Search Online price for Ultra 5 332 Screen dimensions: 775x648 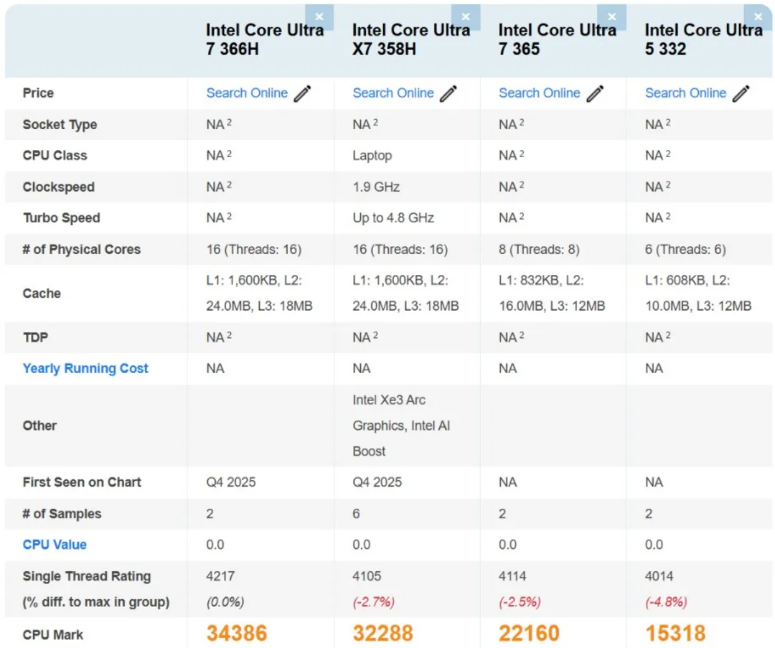tap(685, 93)
